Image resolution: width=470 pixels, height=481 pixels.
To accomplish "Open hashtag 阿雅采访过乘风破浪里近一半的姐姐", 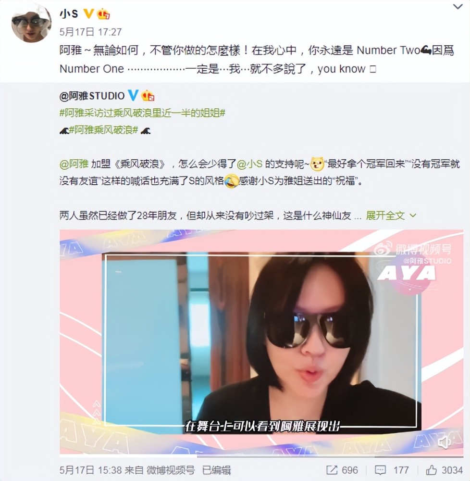I will (x=142, y=113).
